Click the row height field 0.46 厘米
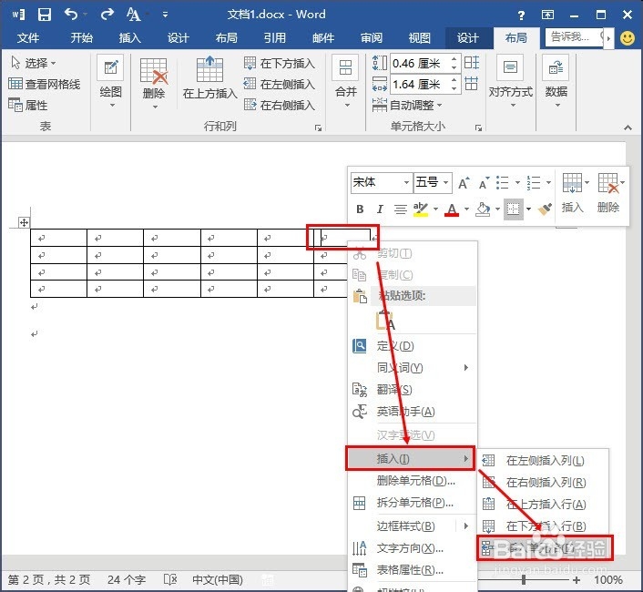 point(420,63)
